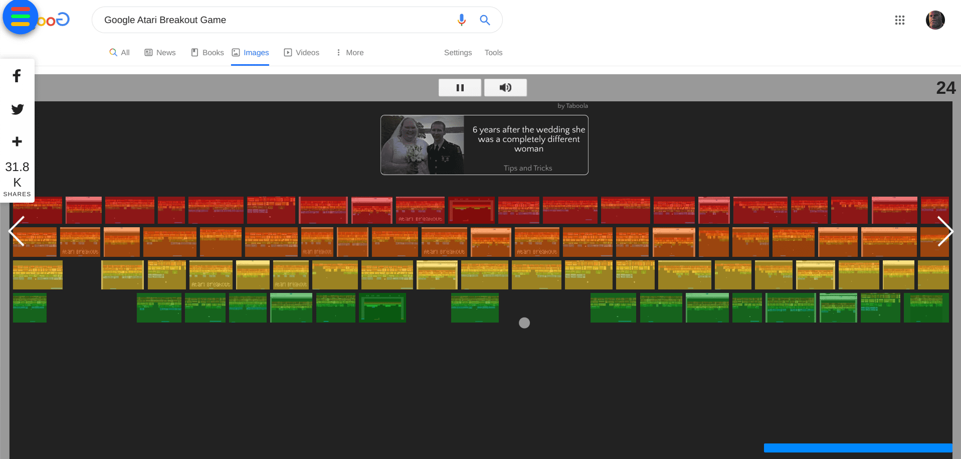Open the Tips and Tricks ad source
961x459 pixels.
pyautogui.click(x=528, y=168)
